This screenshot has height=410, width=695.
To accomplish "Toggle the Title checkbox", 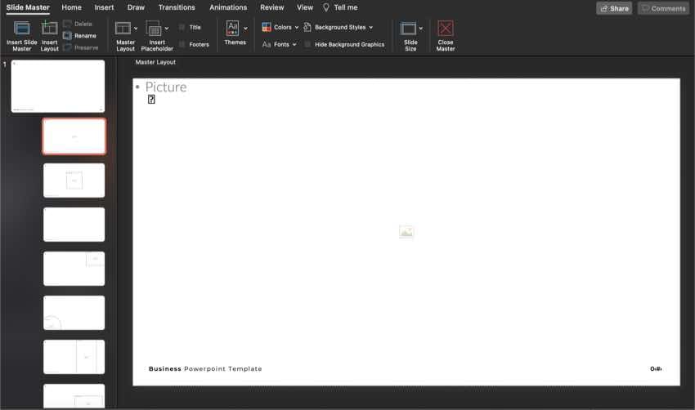I will 182,28.
